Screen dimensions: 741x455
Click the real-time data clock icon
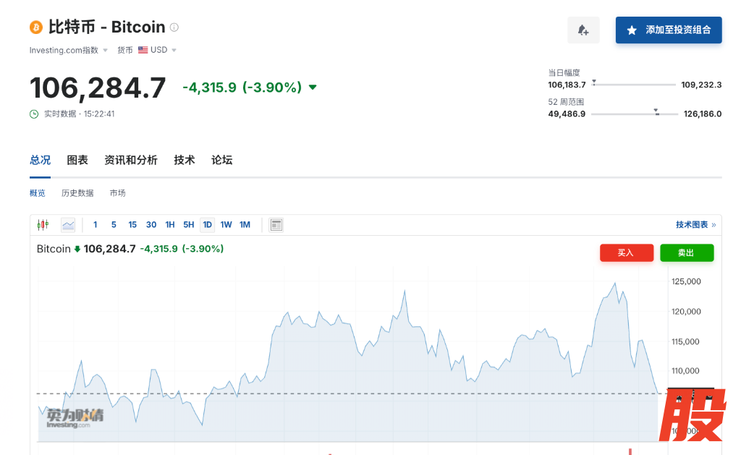click(34, 114)
